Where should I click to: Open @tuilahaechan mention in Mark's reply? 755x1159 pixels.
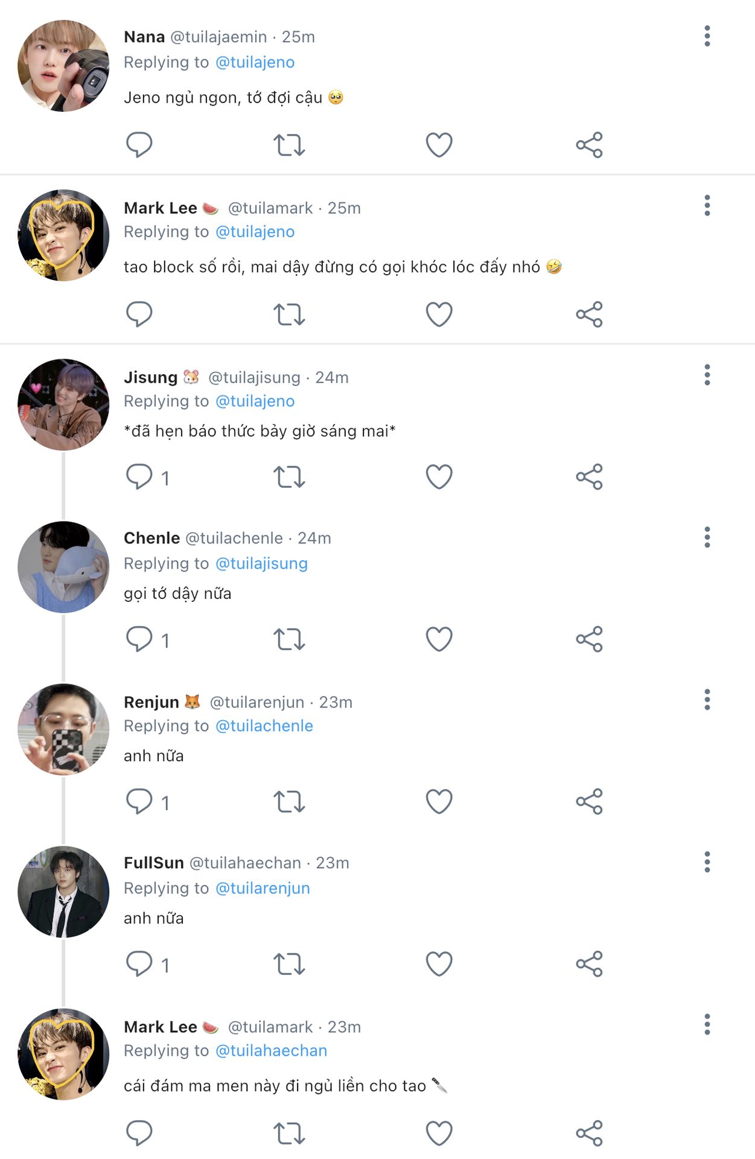[x=271, y=1051]
